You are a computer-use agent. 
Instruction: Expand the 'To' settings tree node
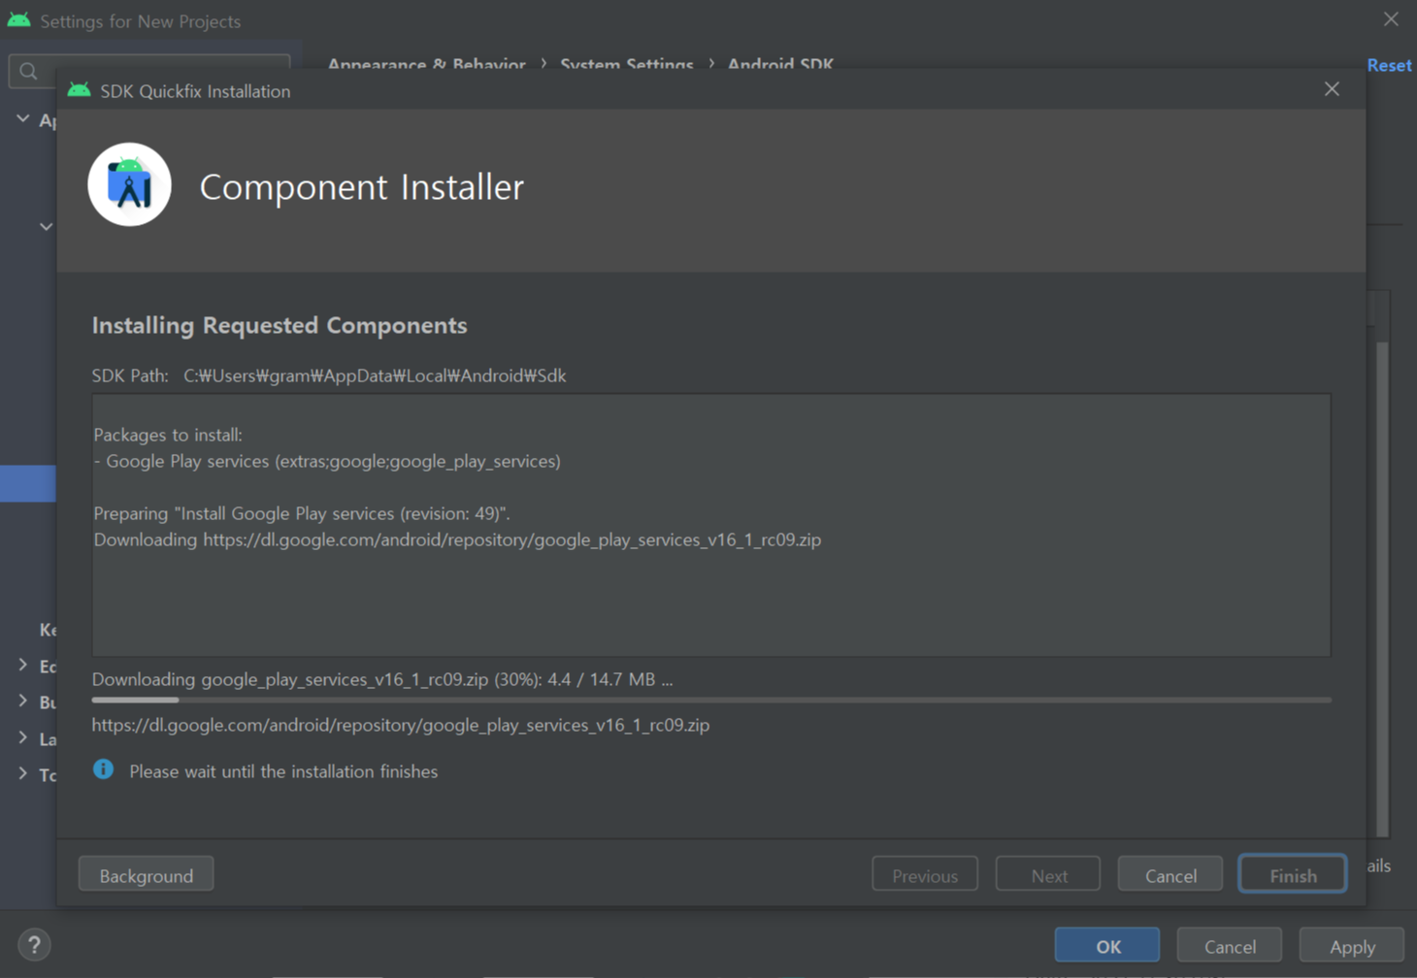22,773
